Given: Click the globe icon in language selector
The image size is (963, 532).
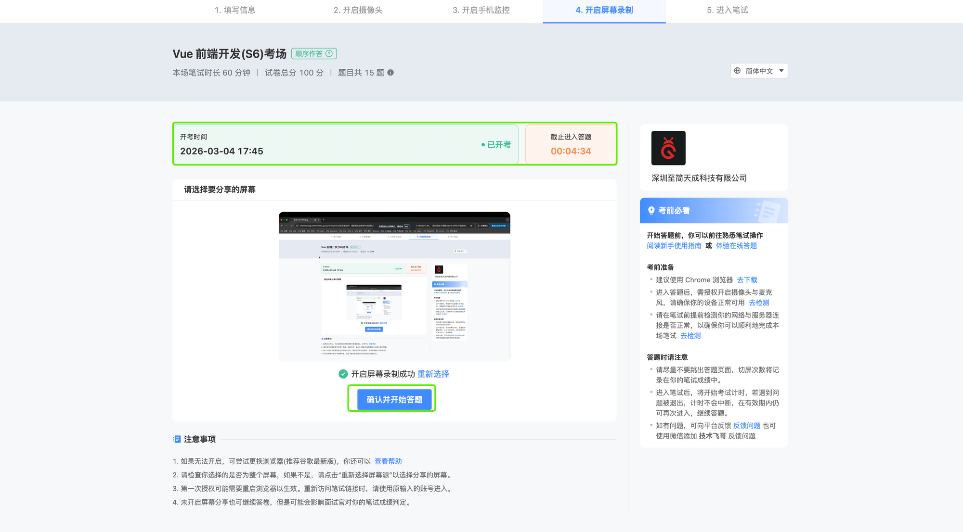Looking at the screenshot, I should [737, 71].
